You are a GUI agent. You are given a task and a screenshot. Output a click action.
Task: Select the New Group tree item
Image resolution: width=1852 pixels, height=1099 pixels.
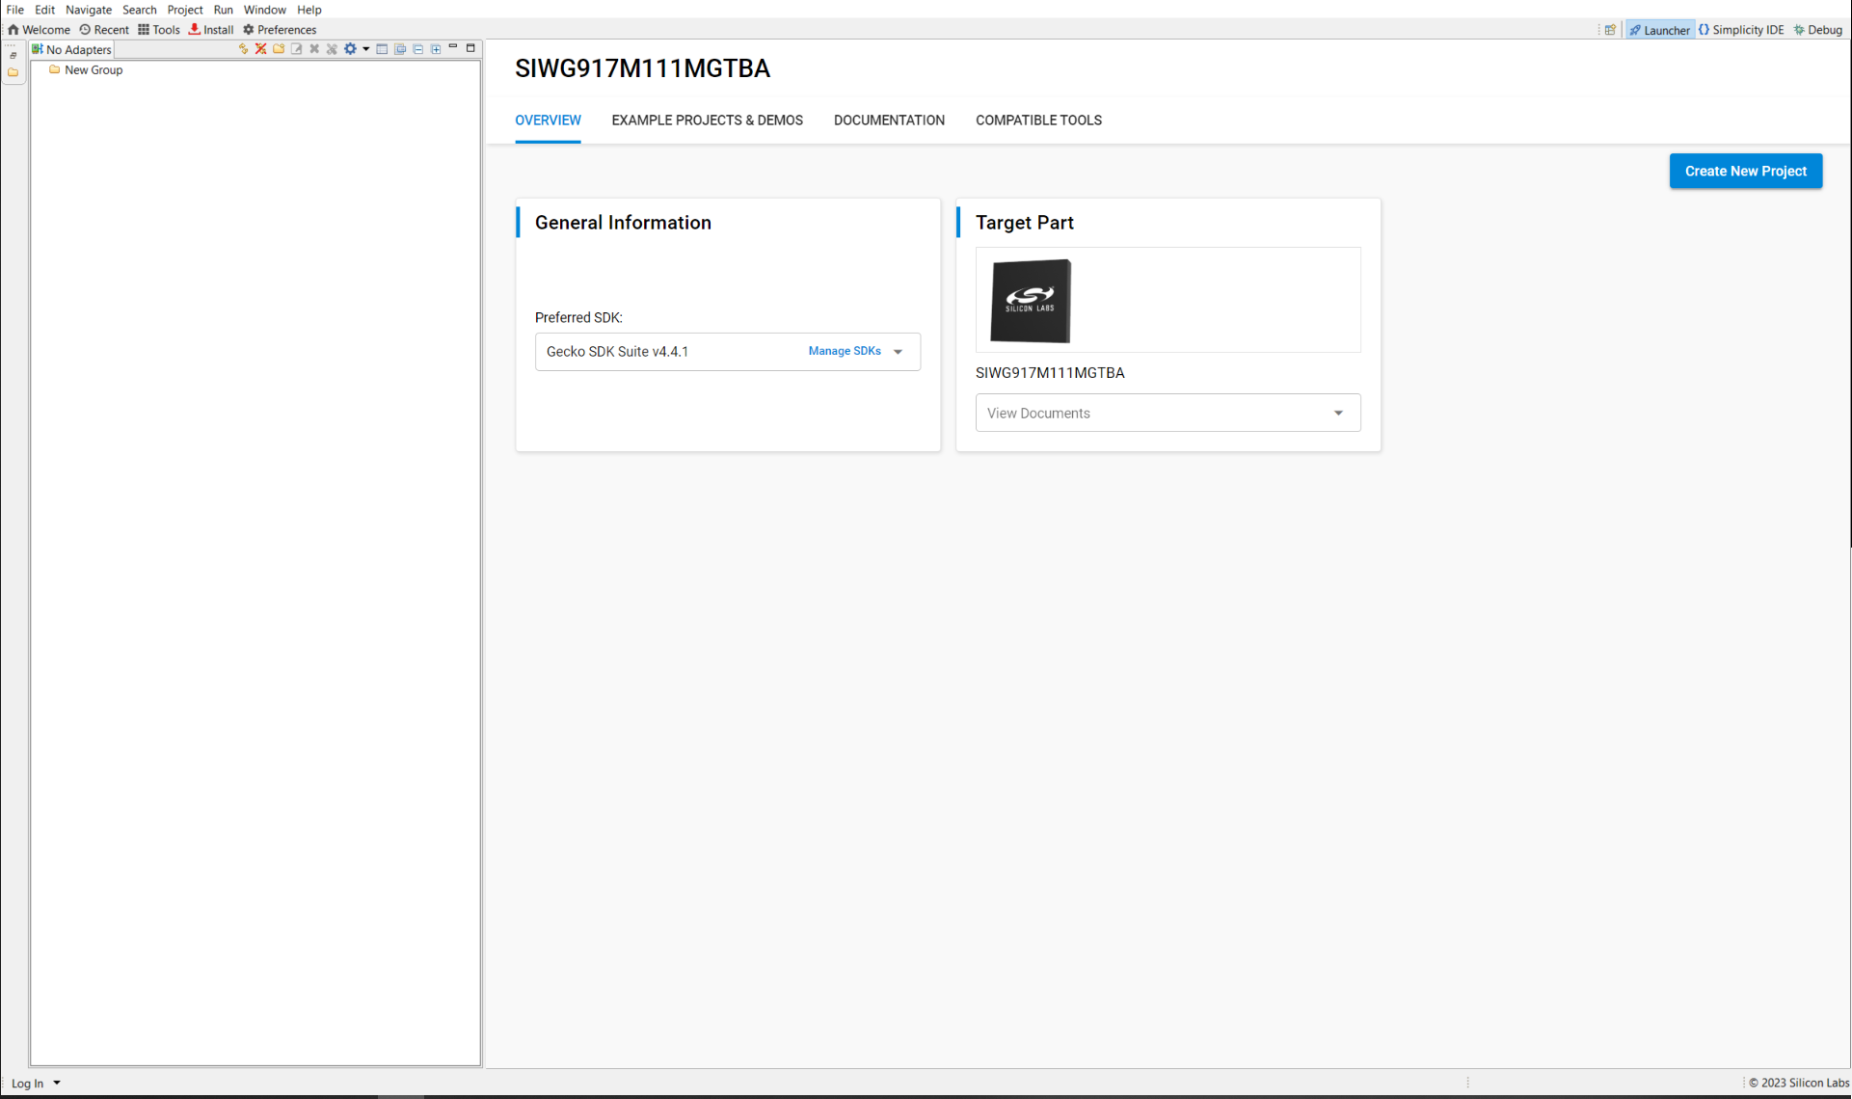click(x=94, y=70)
